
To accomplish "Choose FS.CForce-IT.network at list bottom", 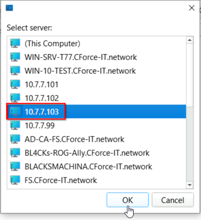I will 96,180.
